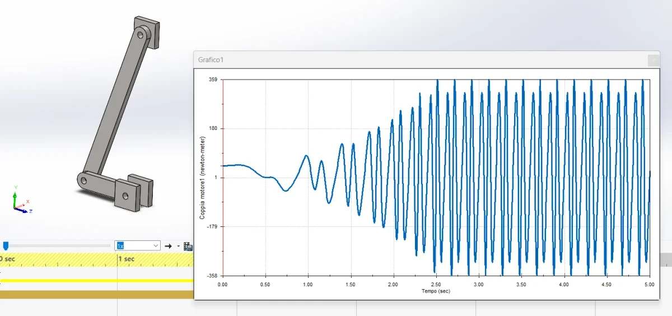Click the -179 y-axis value
The height and width of the screenshot is (316, 672).
point(212,226)
